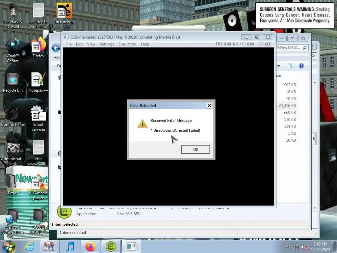Select the 'visit www.wallb...' text file icon
The width and height of the screenshot is (337, 253).
point(38,153)
